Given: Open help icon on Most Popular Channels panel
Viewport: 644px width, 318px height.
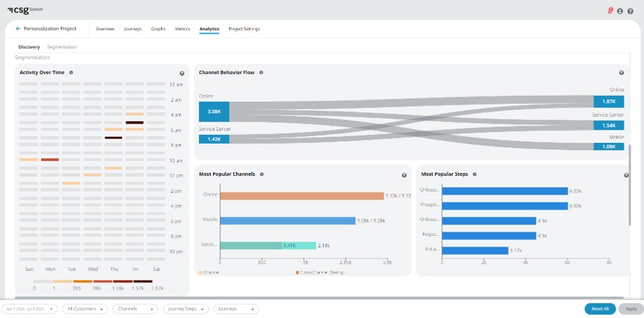Looking at the screenshot, I should [x=404, y=175].
